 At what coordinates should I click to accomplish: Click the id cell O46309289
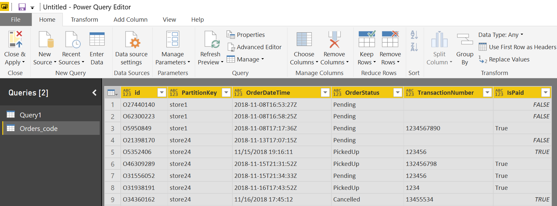point(144,164)
